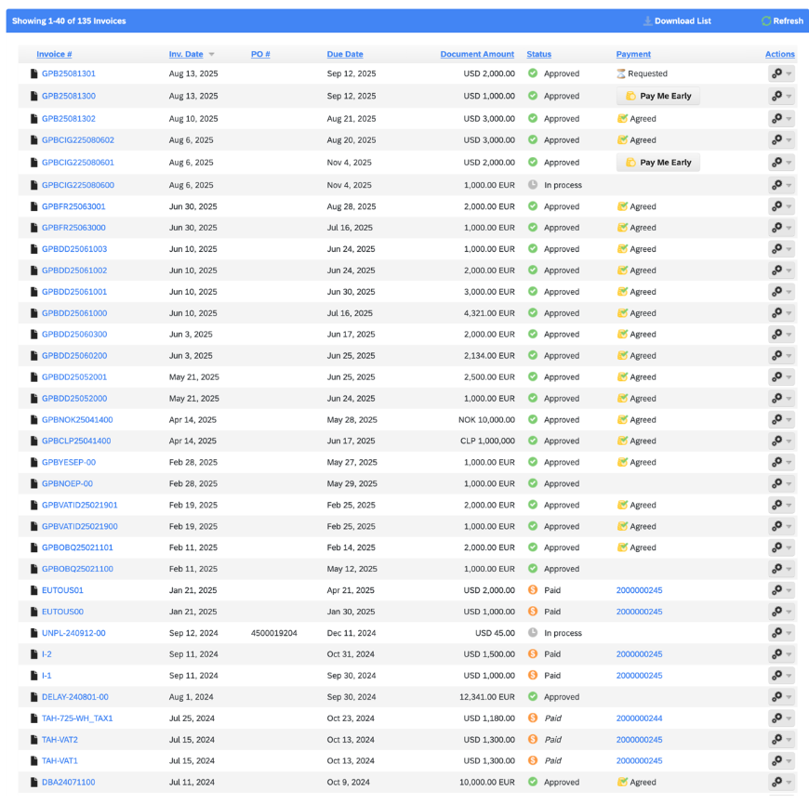Click due date Dec 11, 2024
809x804 pixels.
click(351, 633)
